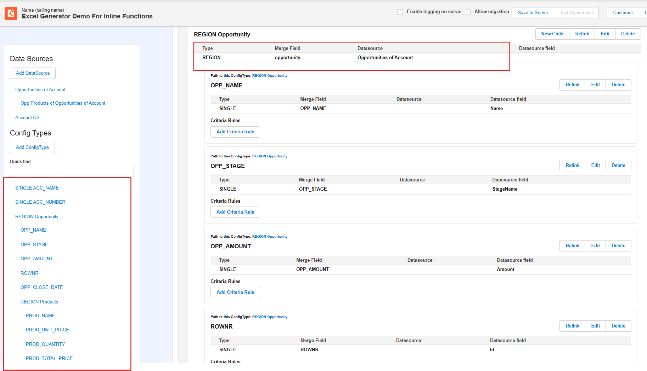Click the StageName datasource field value

[x=505, y=189]
